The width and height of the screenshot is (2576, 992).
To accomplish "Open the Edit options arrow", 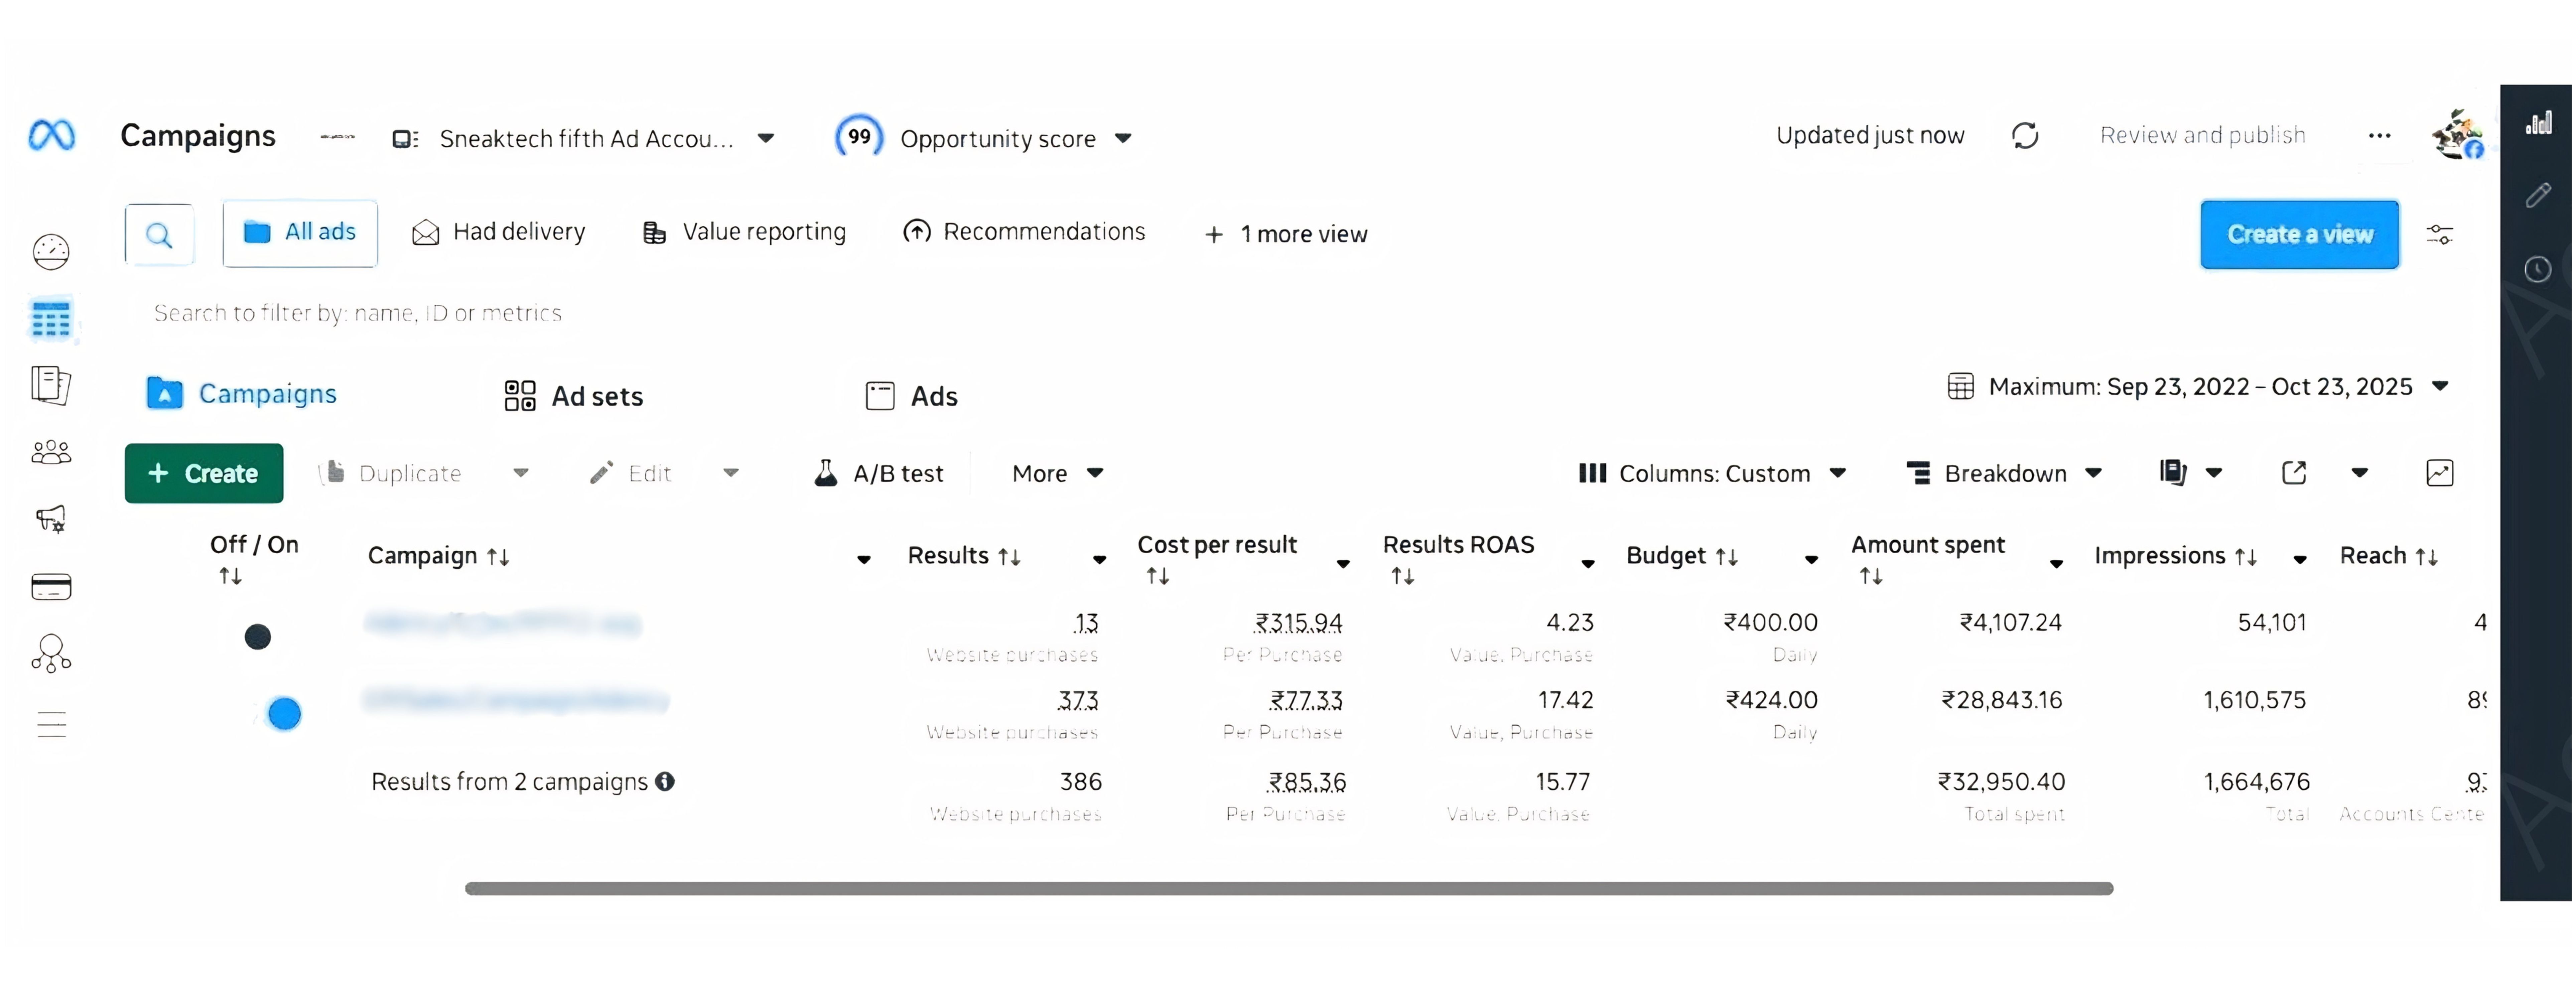I will [x=731, y=473].
